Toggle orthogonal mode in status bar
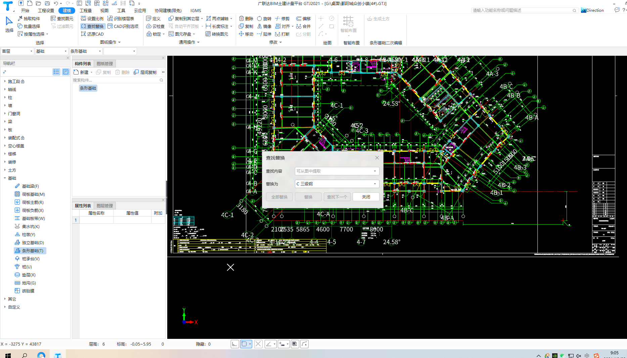Screen dimensions: 627x358 (234, 344)
